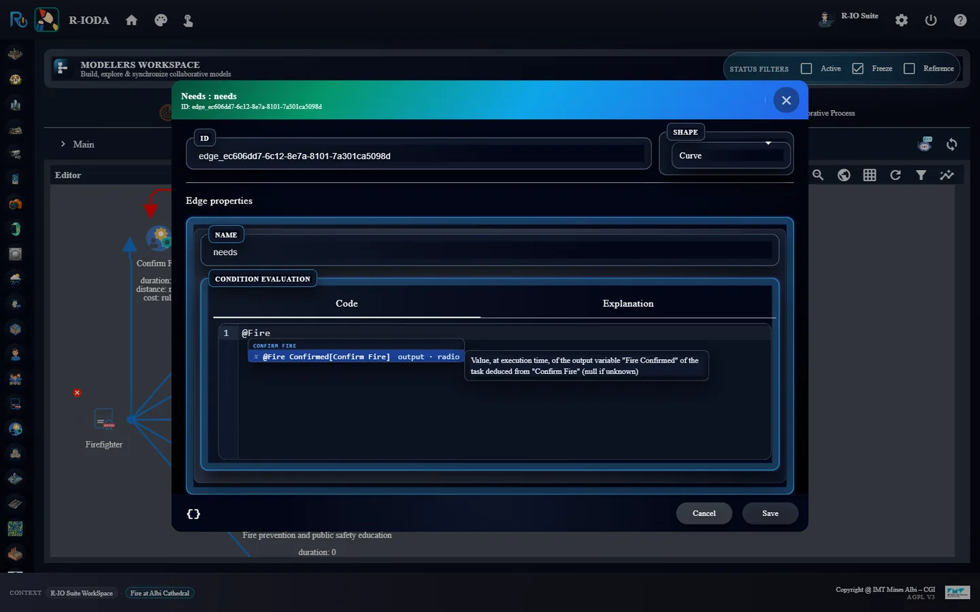The image size is (980, 612).
Task: Click Fire prevention and public safety education label
Action: tap(317, 535)
